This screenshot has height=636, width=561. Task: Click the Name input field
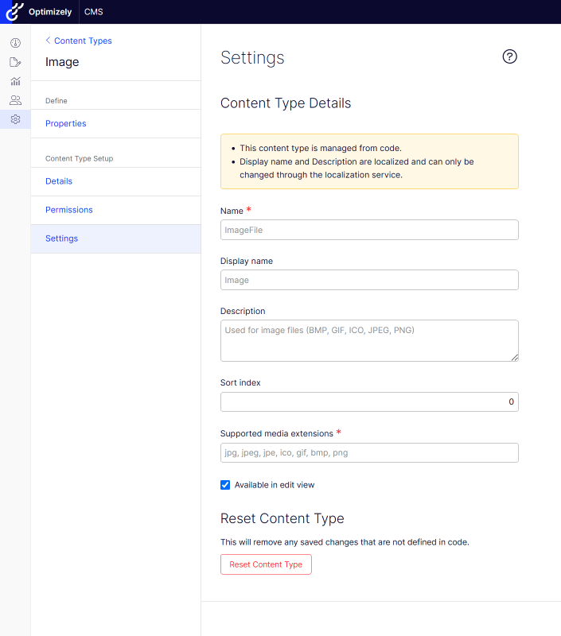pos(369,230)
